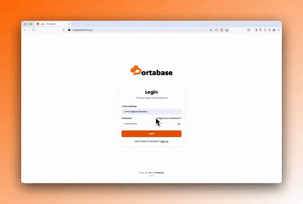Image resolution: width=303 pixels, height=204 pixels.
Task: Click the site info icon before localhost URL
Action: click(x=69, y=30)
